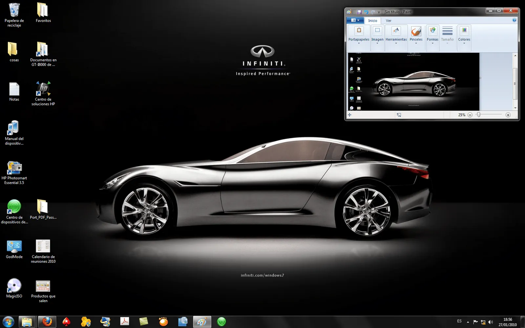Open Windows Explorer from the taskbar
The height and width of the screenshot is (328, 525).
pyautogui.click(x=27, y=322)
